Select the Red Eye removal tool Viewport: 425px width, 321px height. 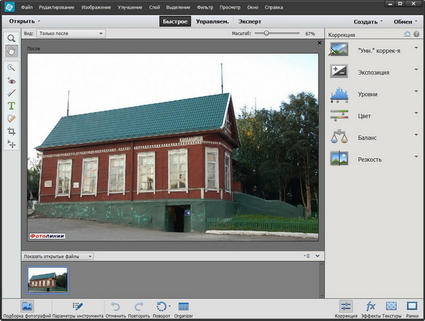coord(11,80)
